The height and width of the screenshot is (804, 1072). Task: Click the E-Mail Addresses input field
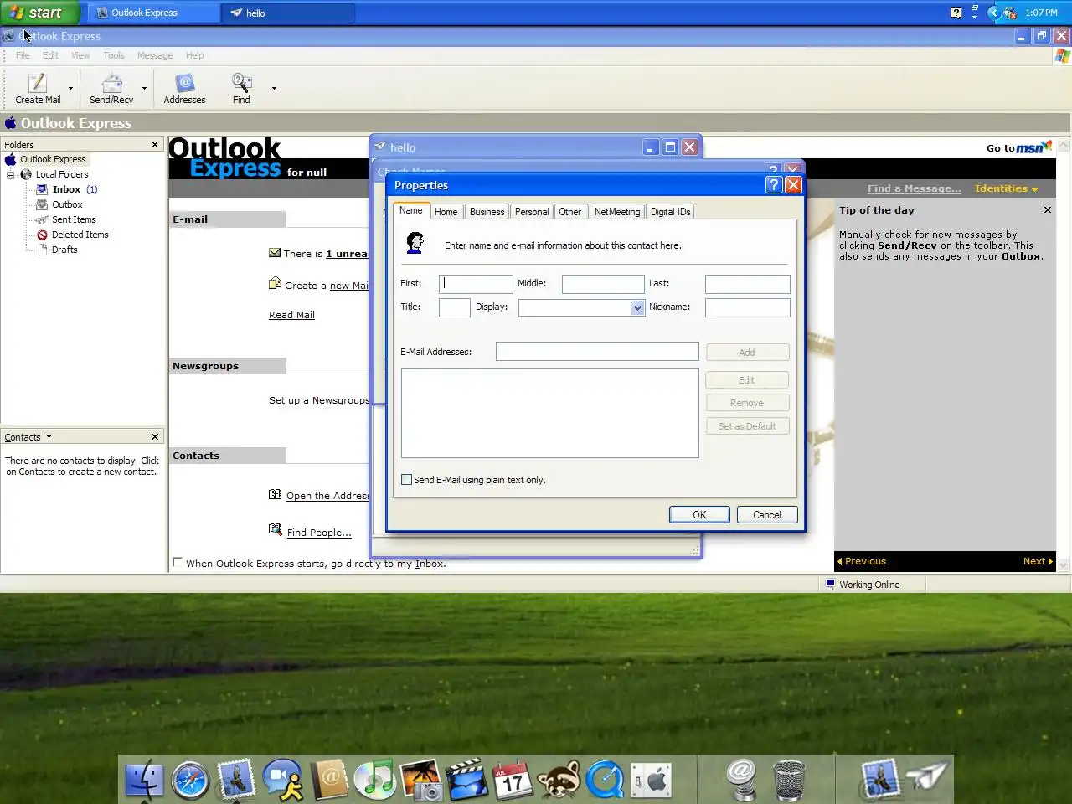597,352
